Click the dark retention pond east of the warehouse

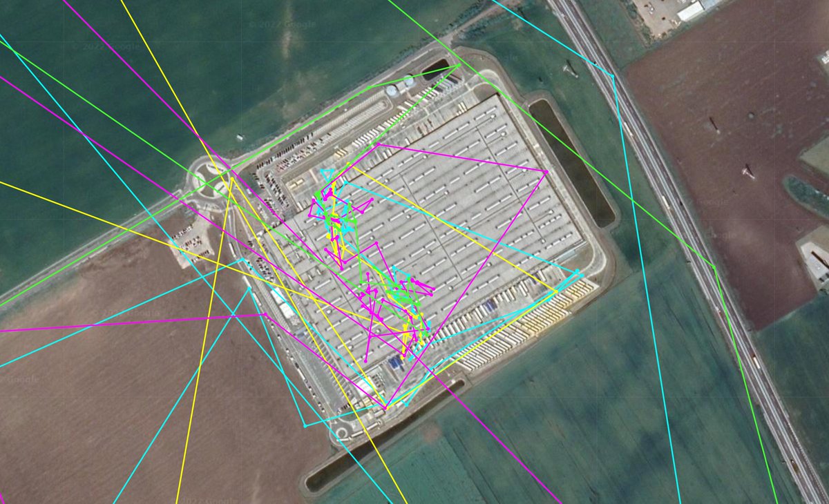pos(572,163)
